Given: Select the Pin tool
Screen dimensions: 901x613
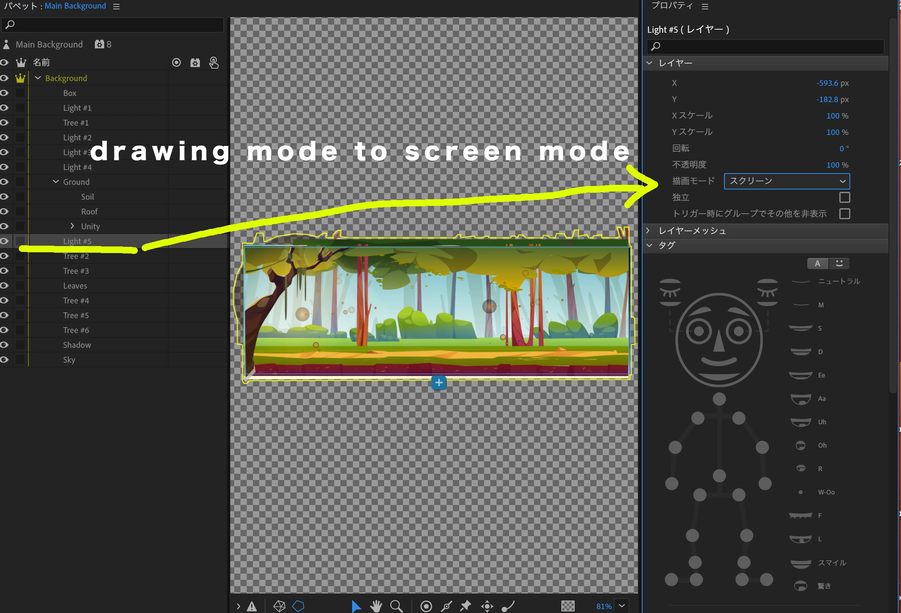Looking at the screenshot, I should (466, 606).
